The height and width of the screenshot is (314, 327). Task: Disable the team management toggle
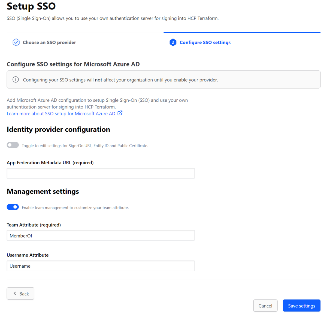(13, 207)
